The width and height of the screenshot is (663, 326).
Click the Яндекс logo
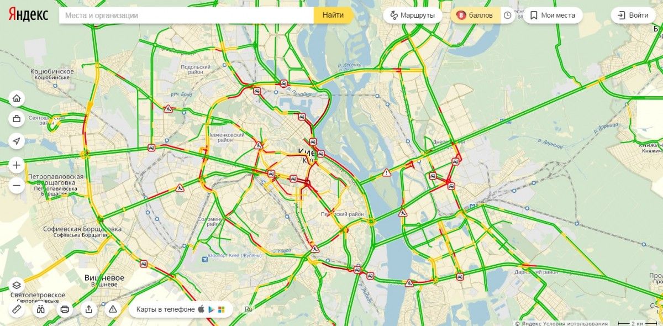click(x=28, y=15)
